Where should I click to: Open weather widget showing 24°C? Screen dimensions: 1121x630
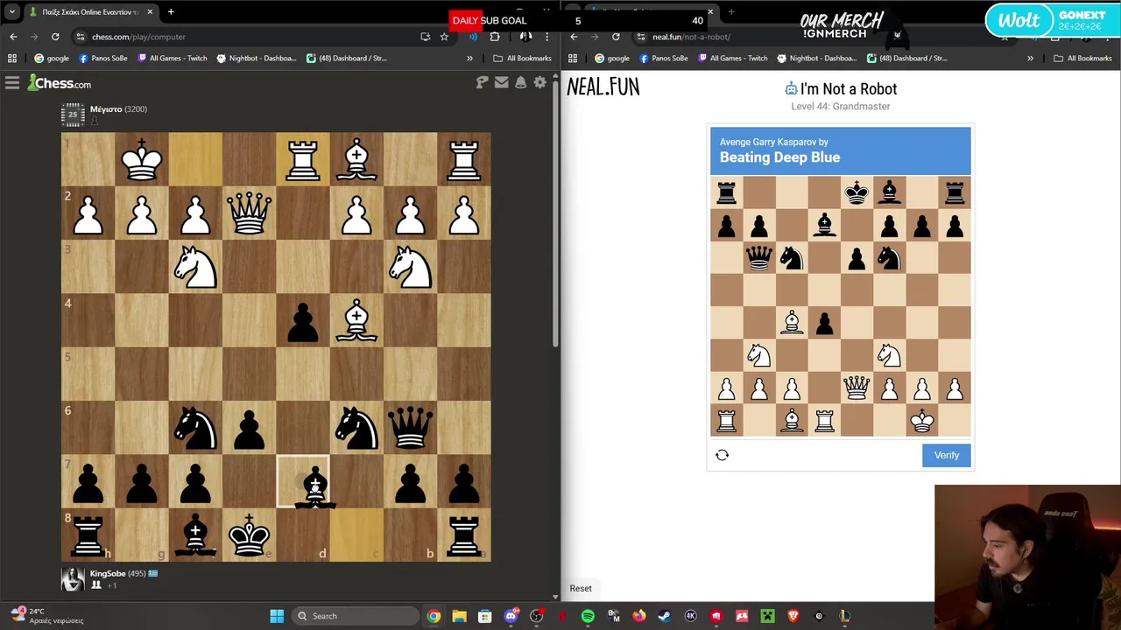pyautogui.click(x=48, y=616)
